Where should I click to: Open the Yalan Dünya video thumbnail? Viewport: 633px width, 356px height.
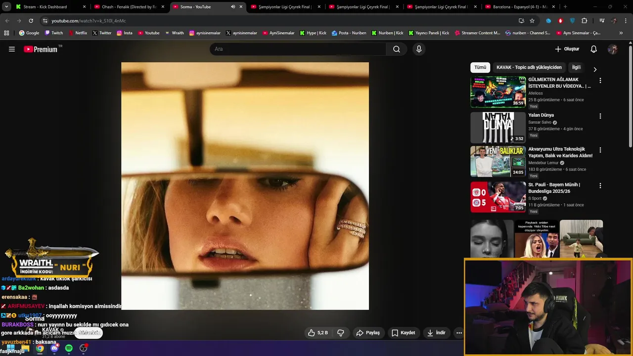pos(498,128)
